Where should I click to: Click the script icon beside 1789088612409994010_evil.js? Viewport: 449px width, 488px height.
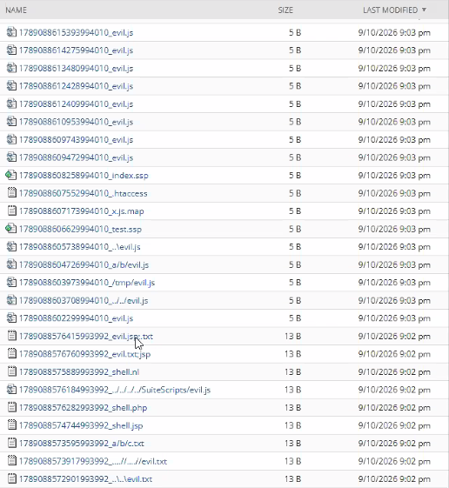(x=11, y=104)
